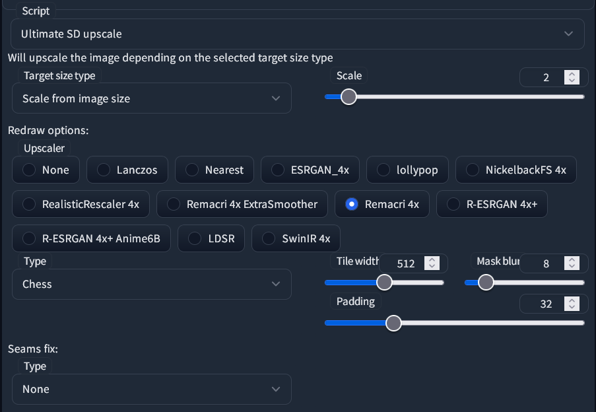
Task: Click the chevron in Seams fix None dropdown
Action: point(276,389)
